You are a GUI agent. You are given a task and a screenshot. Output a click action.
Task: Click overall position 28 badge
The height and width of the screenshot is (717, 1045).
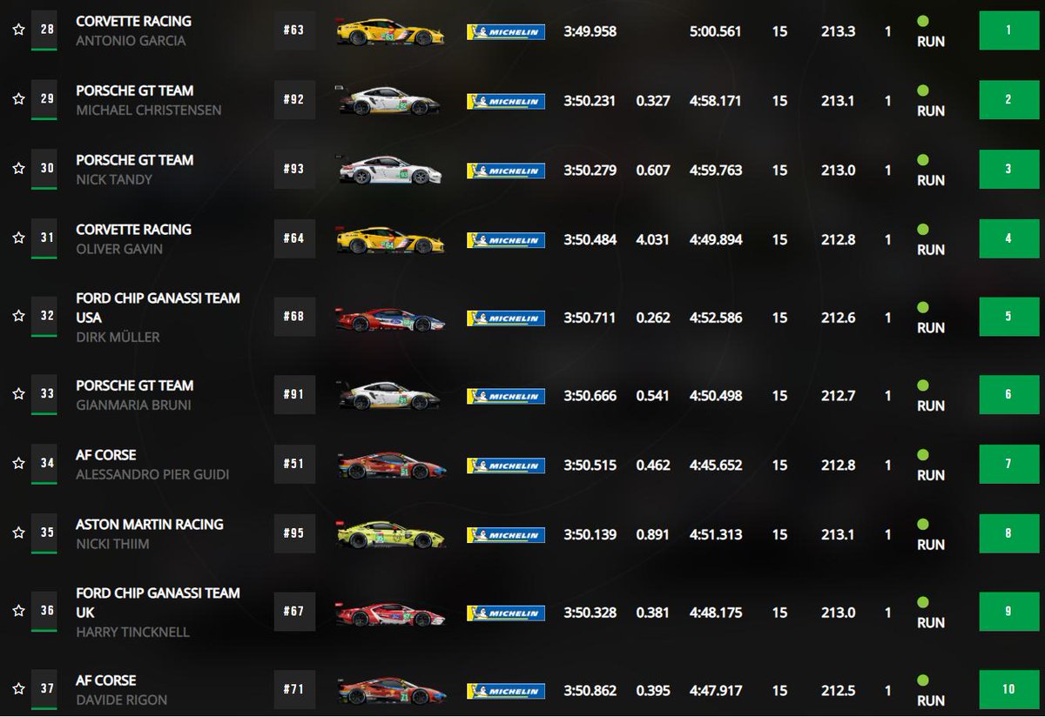click(x=44, y=30)
